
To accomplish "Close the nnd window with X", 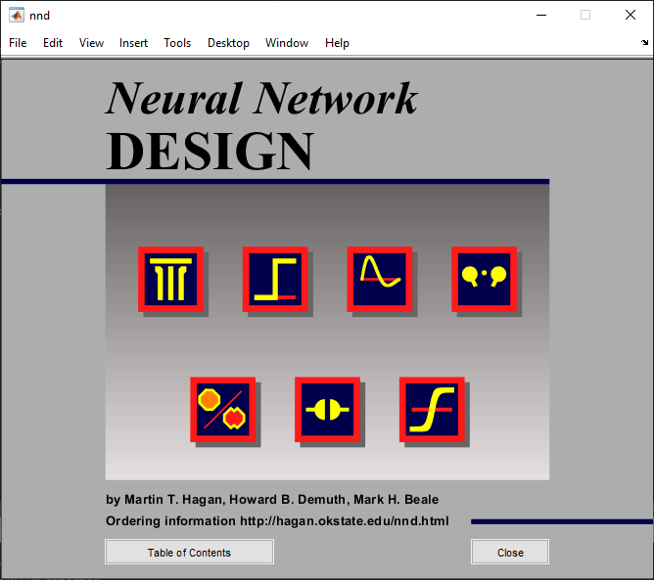I will click(x=631, y=16).
